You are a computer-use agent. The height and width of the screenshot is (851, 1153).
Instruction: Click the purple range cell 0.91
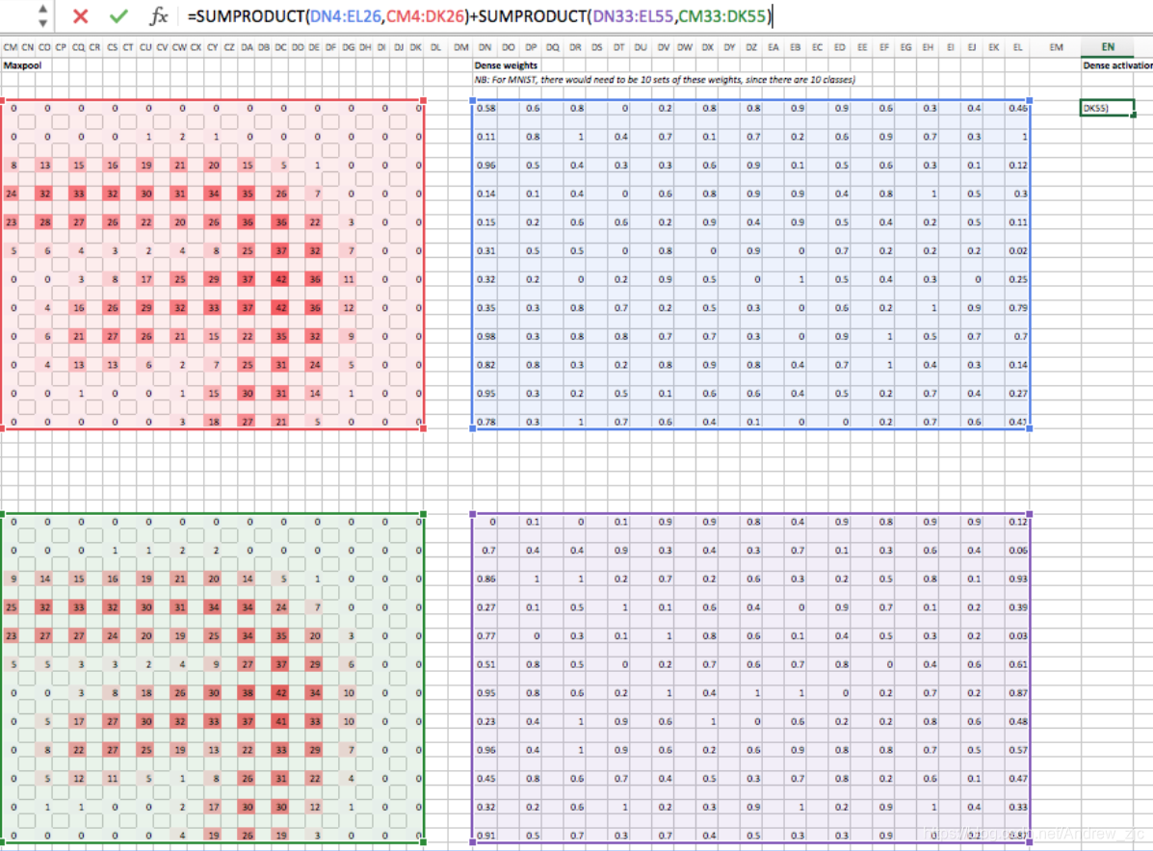point(485,836)
